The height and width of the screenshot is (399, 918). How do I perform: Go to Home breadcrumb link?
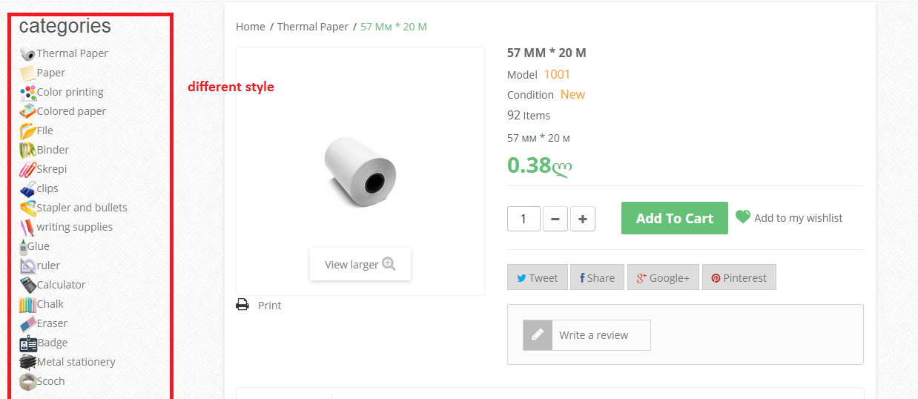[x=251, y=27]
